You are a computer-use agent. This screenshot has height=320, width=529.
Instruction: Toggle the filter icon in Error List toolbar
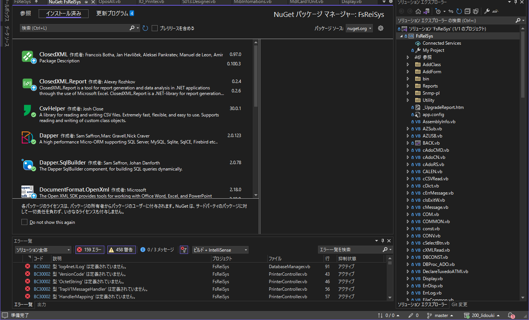[x=184, y=249]
